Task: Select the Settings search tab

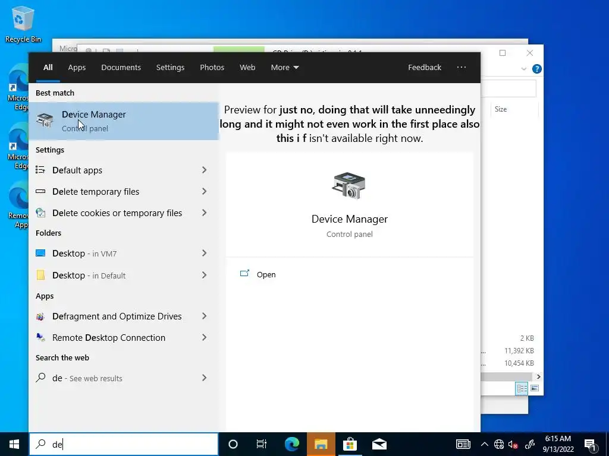Action: (x=170, y=68)
